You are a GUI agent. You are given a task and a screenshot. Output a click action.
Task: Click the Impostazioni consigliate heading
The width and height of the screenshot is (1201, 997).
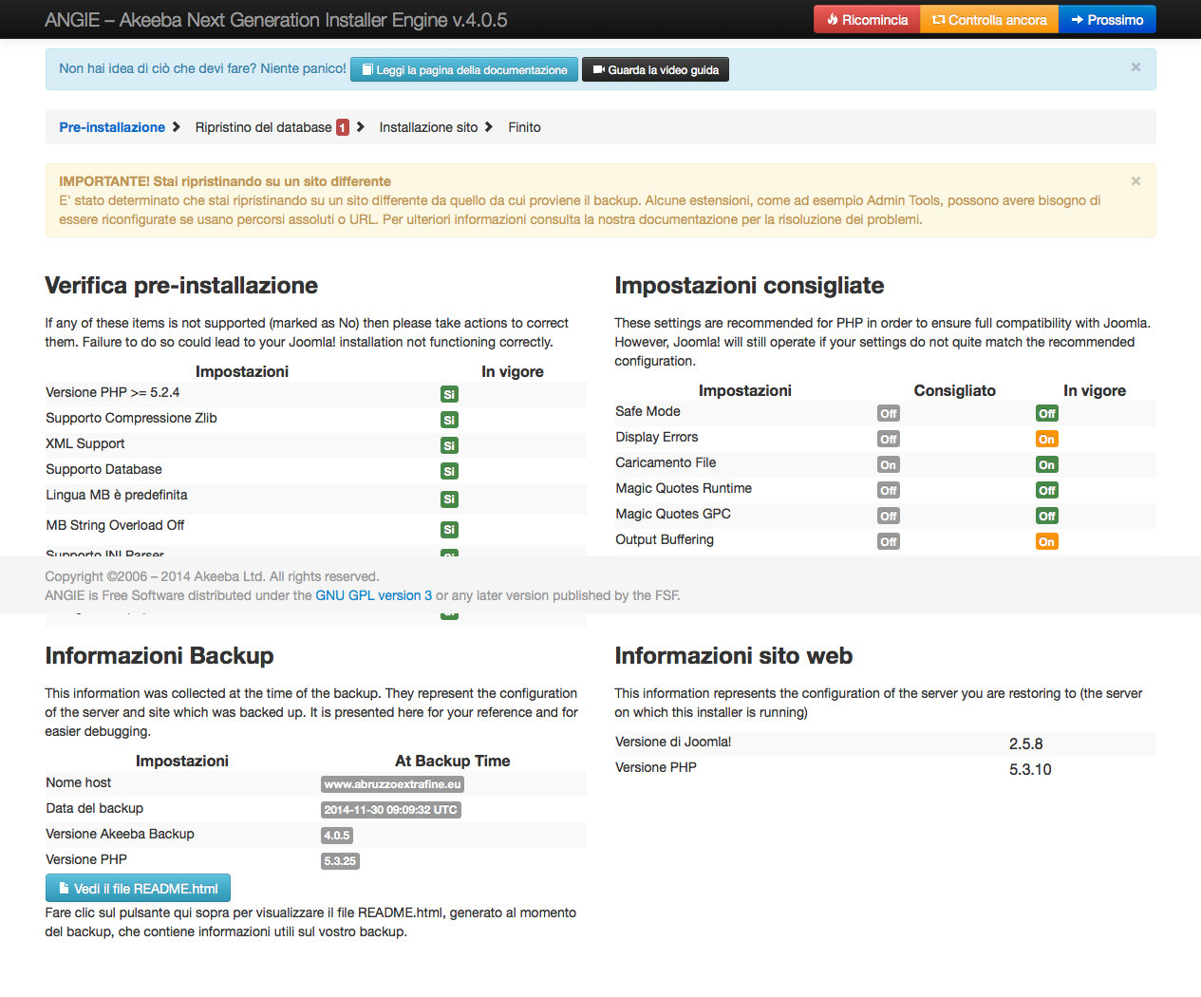click(749, 286)
